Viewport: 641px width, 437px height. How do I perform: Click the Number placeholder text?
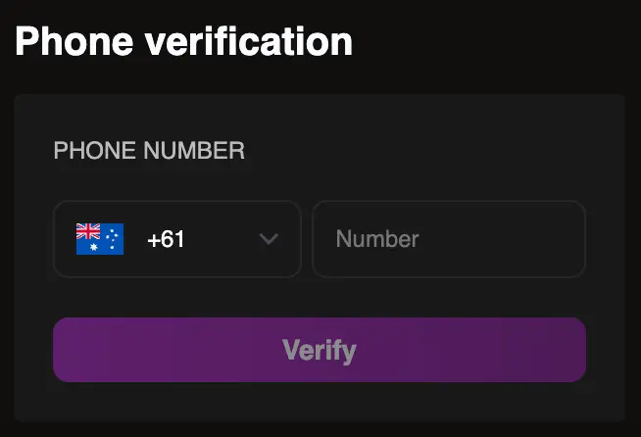click(x=377, y=239)
